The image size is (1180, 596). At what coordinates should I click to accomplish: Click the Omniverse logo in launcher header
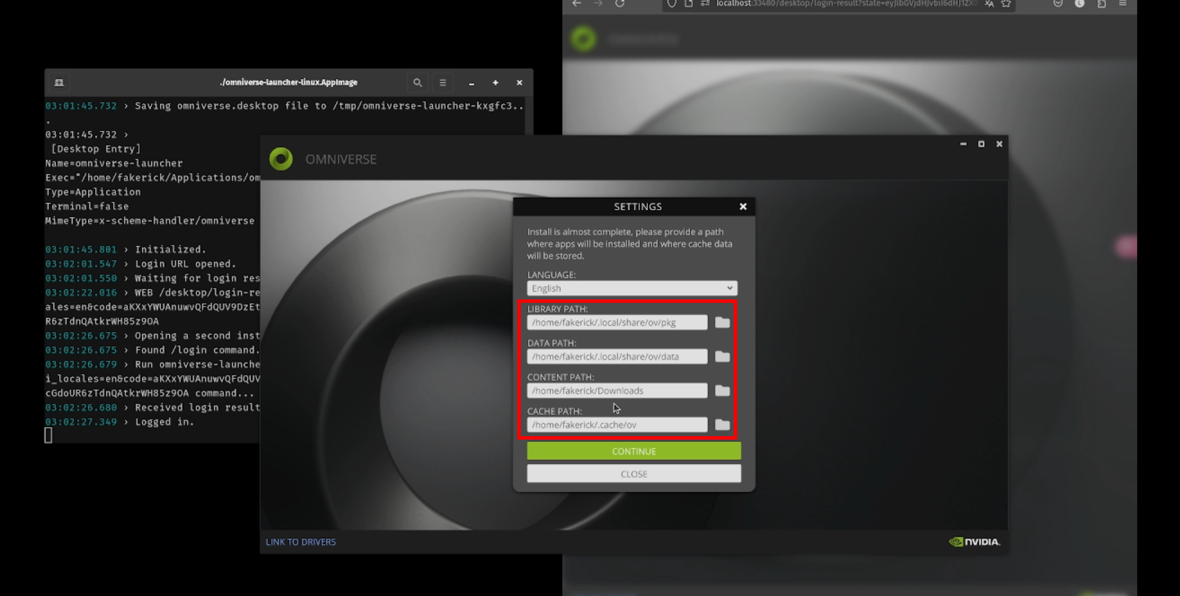click(281, 159)
